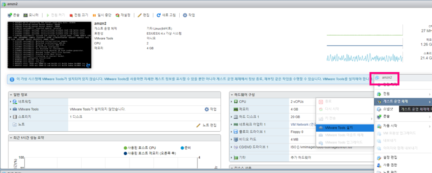Click the info icon in the VMware Tools banner
The width and height of the screenshot is (432, 173).
tap(12, 79)
